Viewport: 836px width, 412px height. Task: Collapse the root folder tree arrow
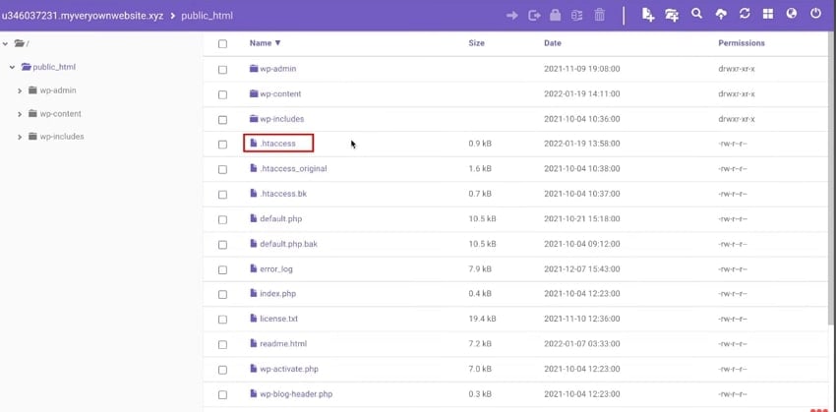point(5,43)
